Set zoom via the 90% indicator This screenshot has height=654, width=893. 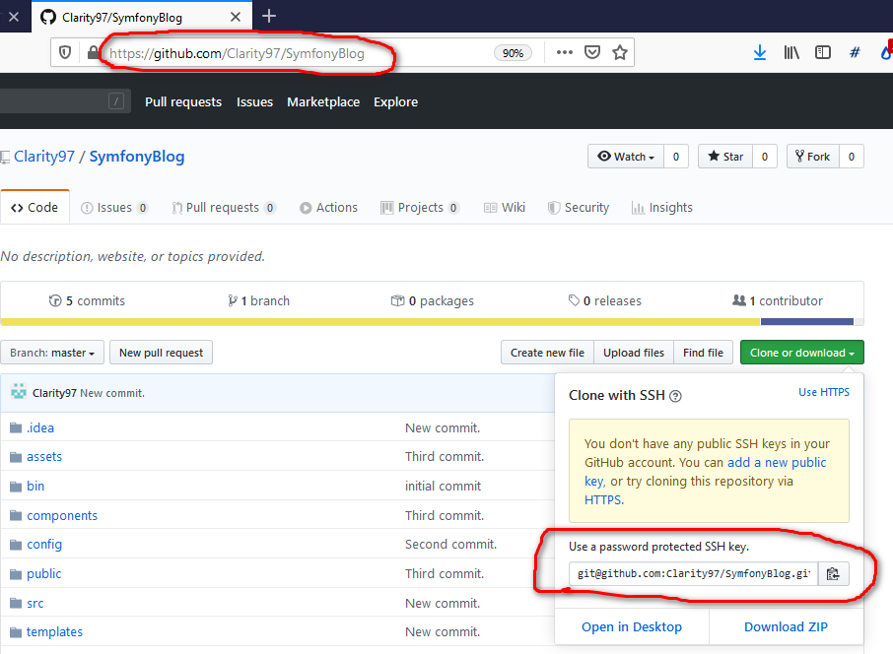click(513, 53)
